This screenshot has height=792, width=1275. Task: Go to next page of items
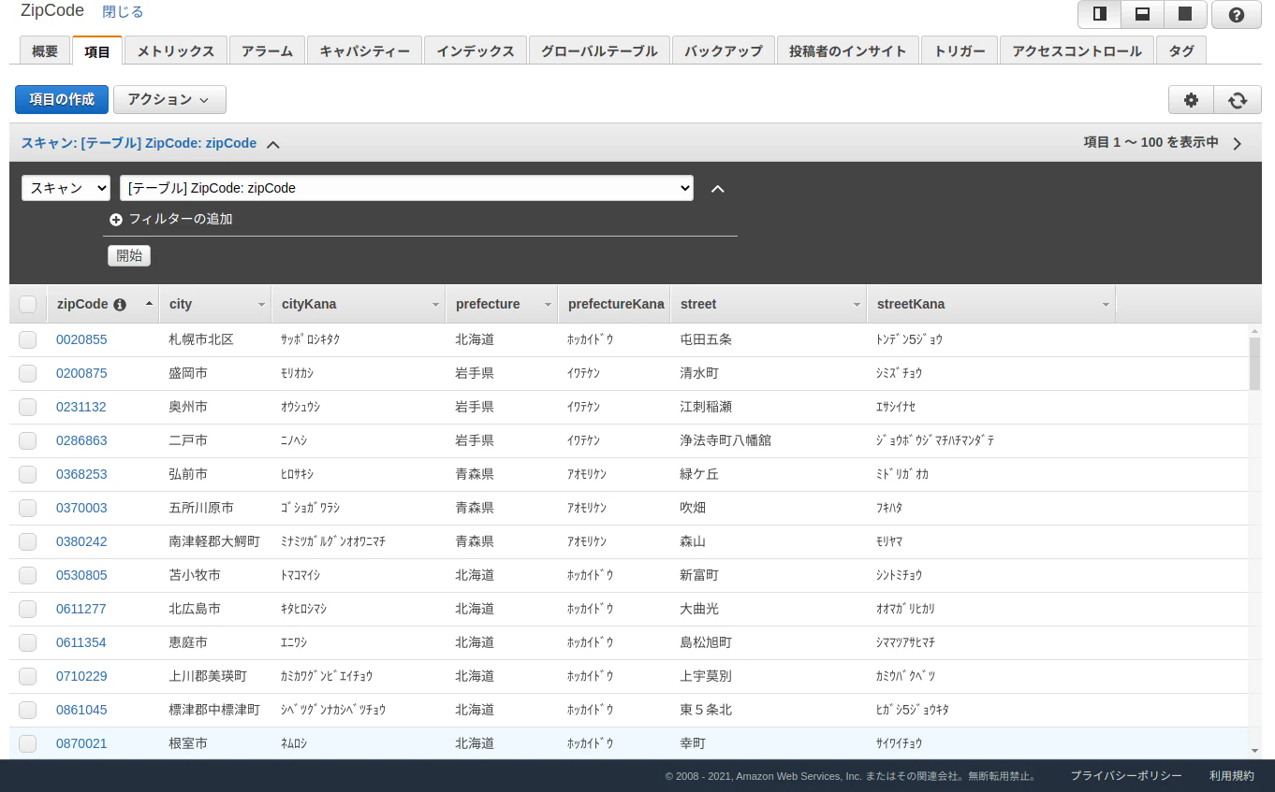(x=1237, y=143)
